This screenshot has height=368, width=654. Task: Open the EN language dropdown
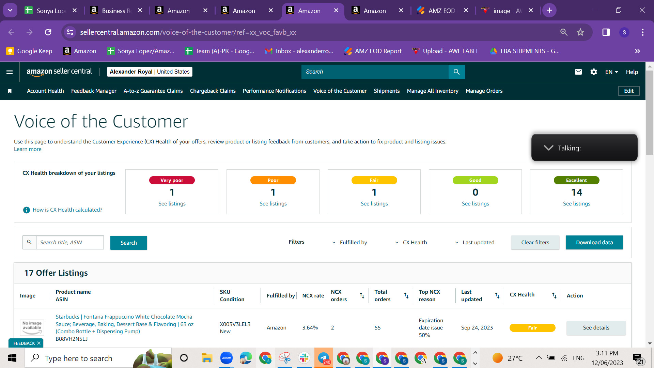612,72
